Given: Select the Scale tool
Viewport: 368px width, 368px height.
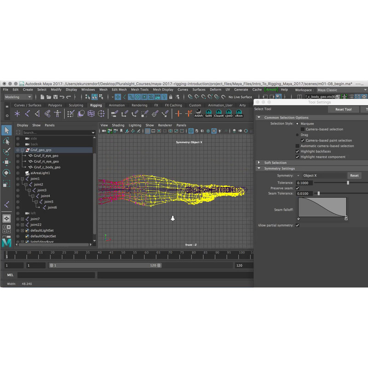Looking at the screenshot, I should coord(6,184).
